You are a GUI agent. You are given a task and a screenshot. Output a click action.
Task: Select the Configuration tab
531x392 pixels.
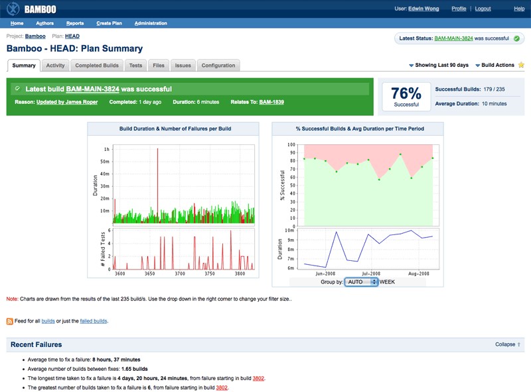(x=218, y=66)
